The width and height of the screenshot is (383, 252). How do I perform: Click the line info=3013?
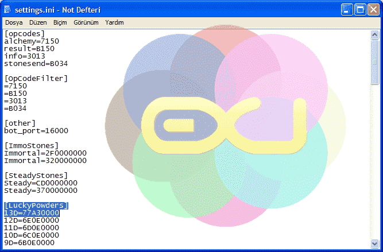[x=25, y=56]
